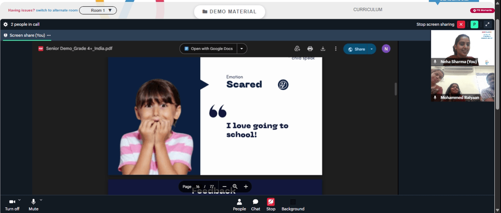Open the DEMO MATERIAL folder
This screenshot has height=213, width=501.
pos(229,12)
